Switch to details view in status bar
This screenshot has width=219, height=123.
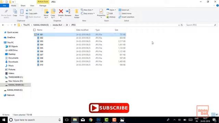(213, 114)
